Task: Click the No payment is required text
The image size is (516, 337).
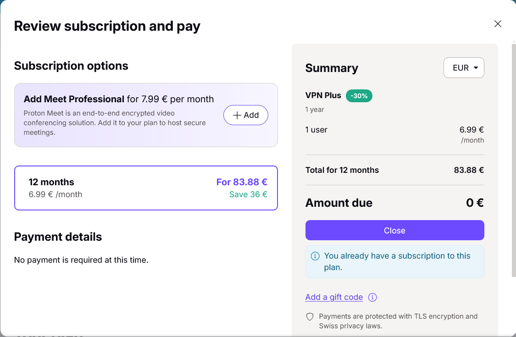Action: coord(81,260)
